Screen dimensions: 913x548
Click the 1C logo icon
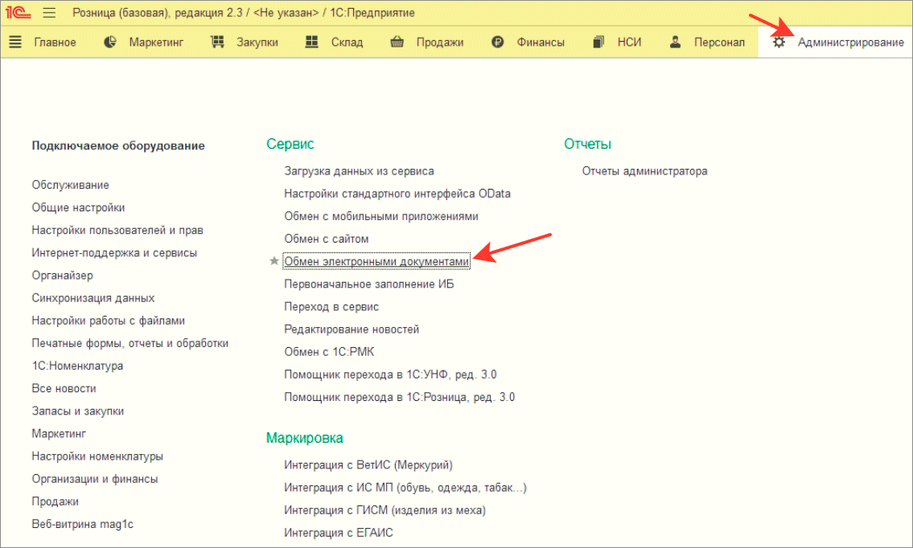(18, 12)
